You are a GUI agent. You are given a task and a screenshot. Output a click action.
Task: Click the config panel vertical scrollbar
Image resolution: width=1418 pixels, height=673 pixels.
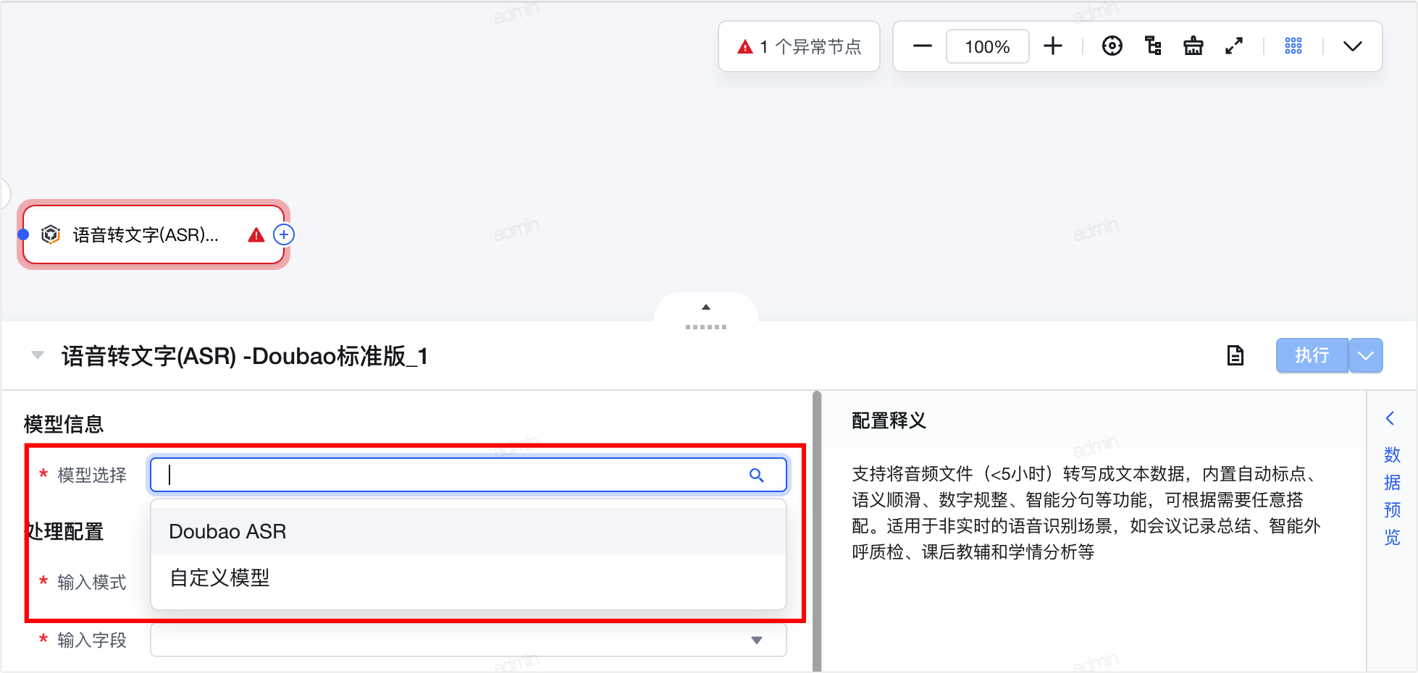(x=817, y=531)
